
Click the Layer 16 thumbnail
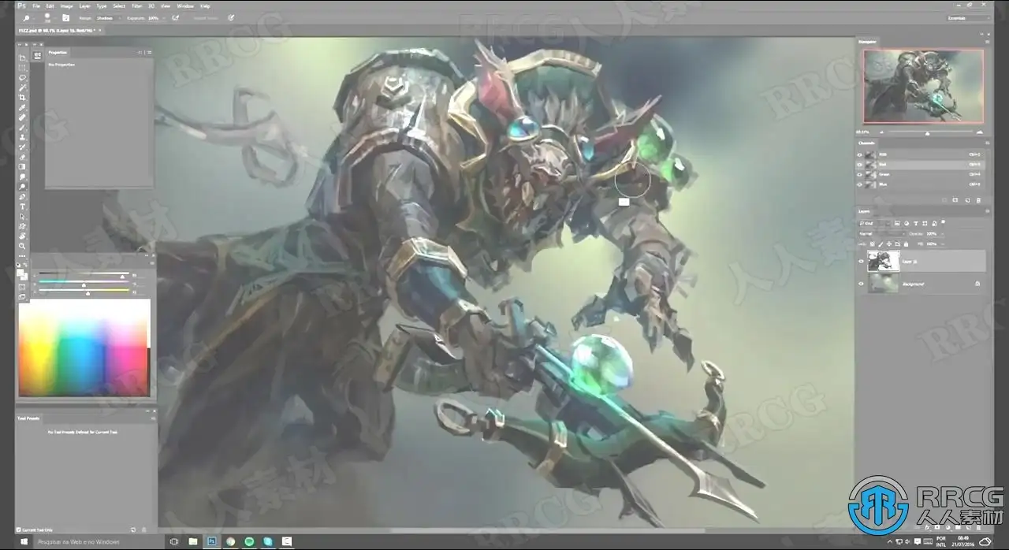click(883, 261)
